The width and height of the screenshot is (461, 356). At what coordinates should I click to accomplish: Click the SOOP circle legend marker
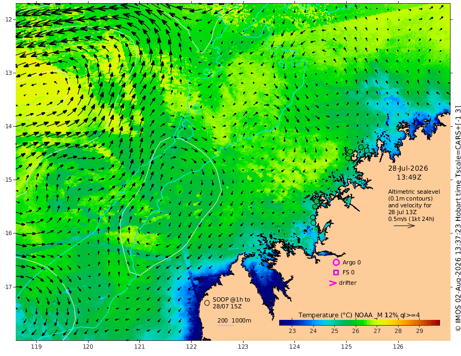[x=207, y=303]
